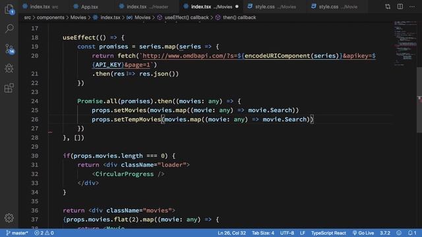Change the LF end of line sequence

[x=303, y=233]
